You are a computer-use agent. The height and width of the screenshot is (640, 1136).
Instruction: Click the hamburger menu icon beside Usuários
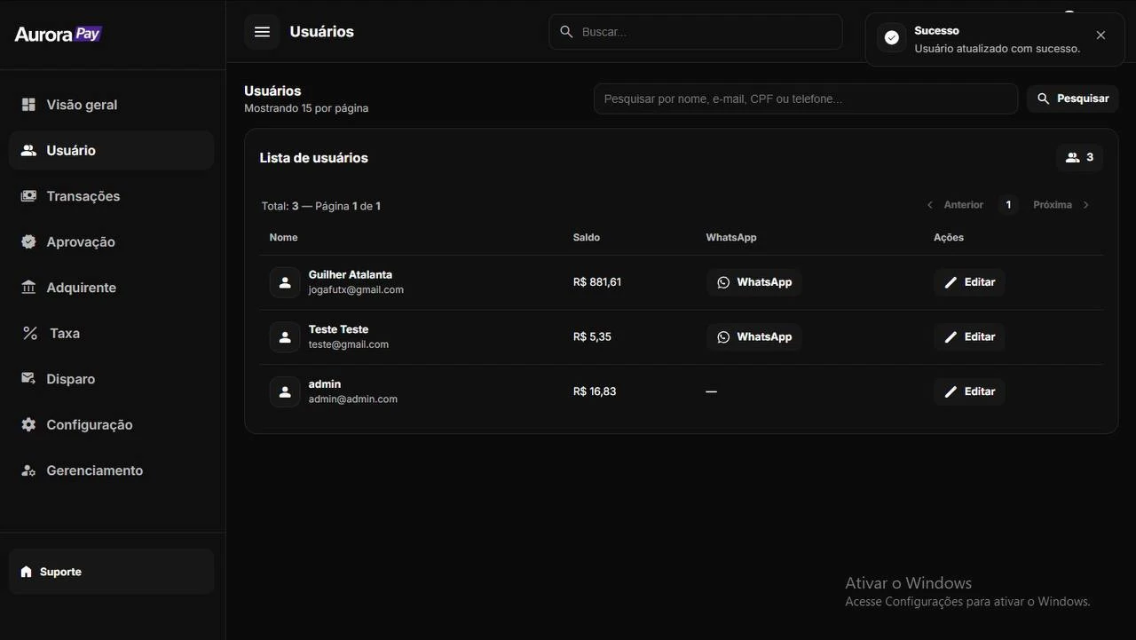(262, 32)
